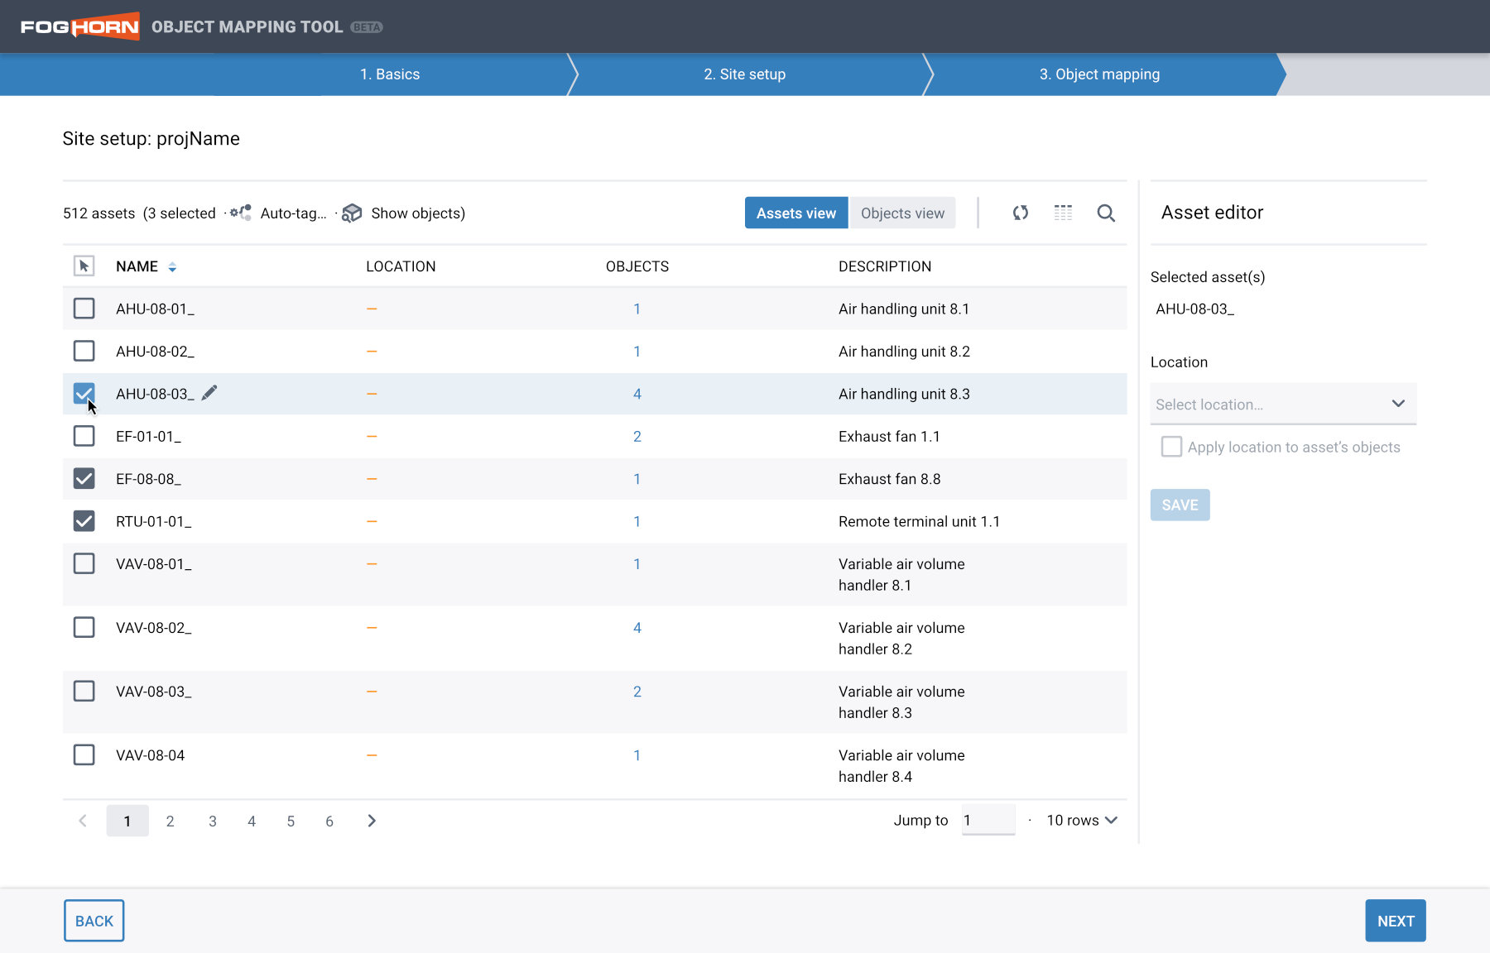Click asset name EF-08-08_
This screenshot has height=953, width=1490.
148,479
